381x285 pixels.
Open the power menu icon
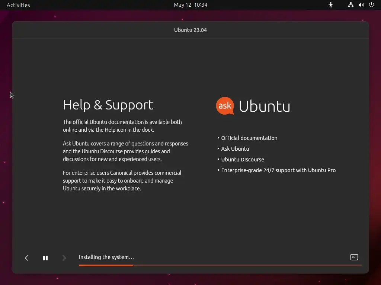(x=372, y=5)
